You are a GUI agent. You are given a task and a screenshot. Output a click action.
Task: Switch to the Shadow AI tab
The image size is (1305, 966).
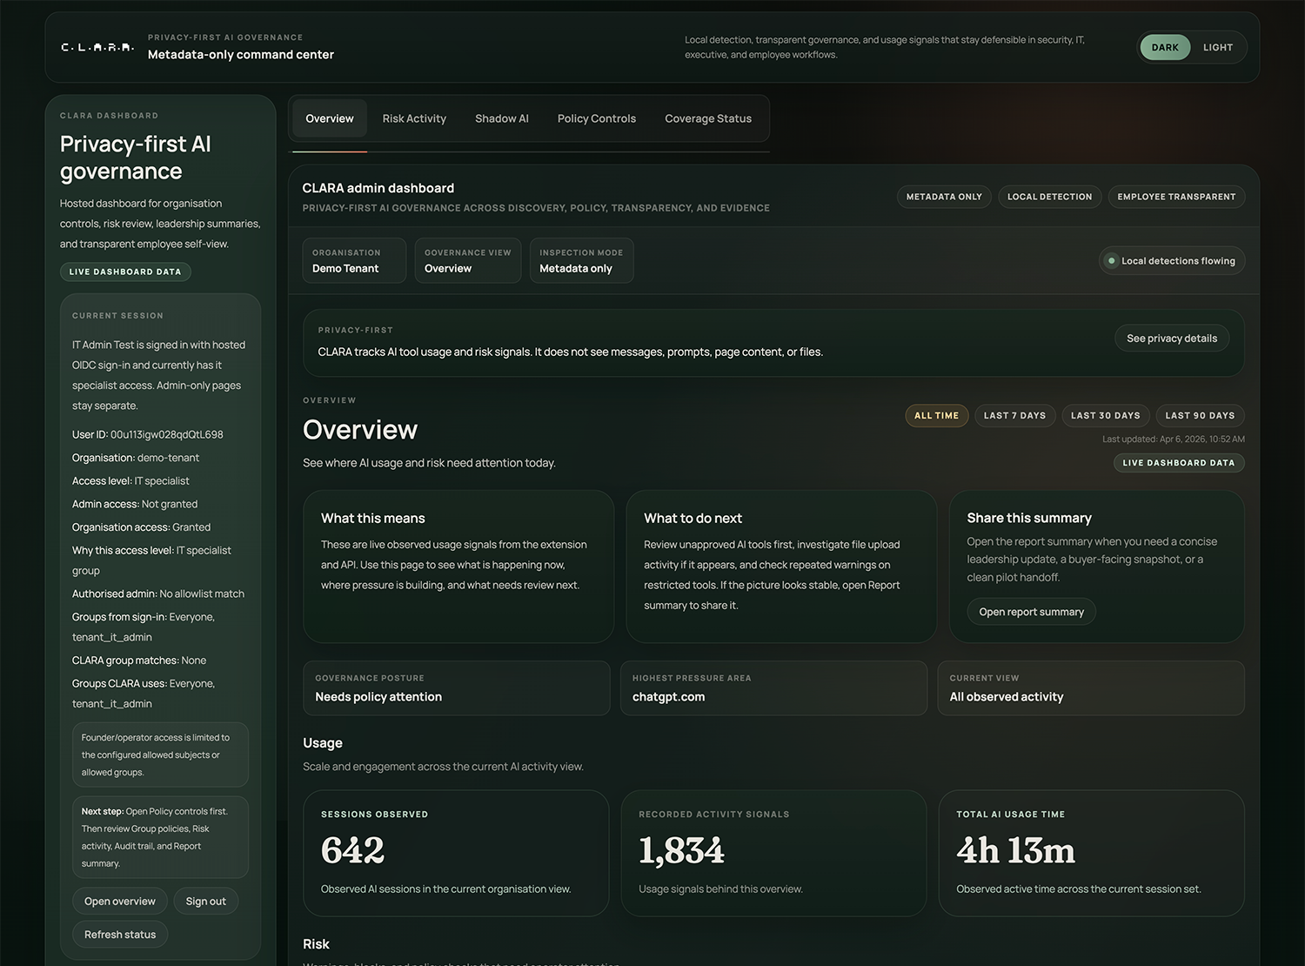pyautogui.click(x=502, y=118)
